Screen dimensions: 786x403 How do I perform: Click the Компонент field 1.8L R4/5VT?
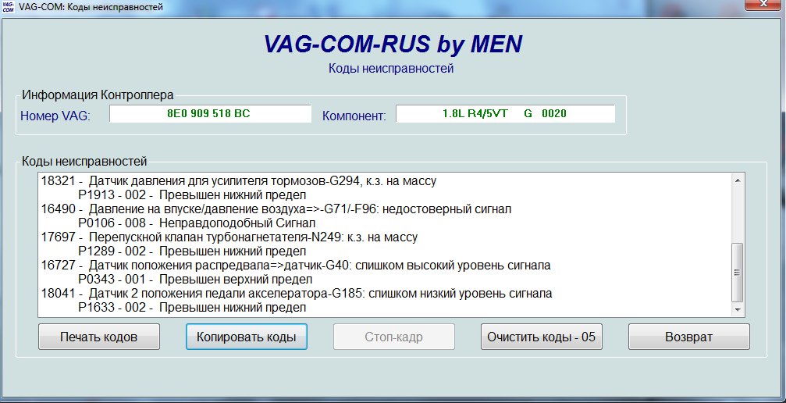click(x=505, y=114)
